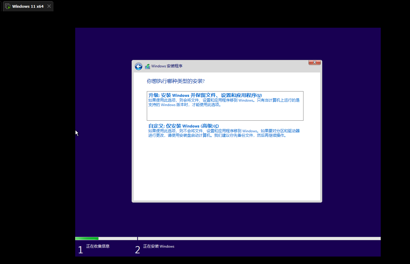Click the green setup logo next to the title

point(147,66)
